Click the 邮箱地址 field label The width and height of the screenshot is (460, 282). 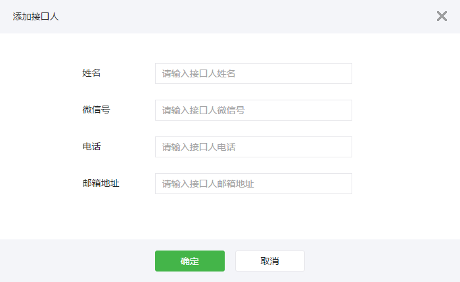click(x=101, y=183)
